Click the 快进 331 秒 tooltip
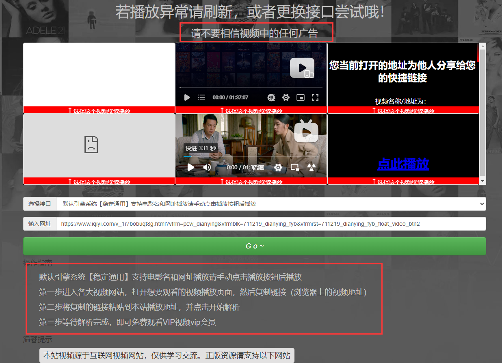 [201, 148]
